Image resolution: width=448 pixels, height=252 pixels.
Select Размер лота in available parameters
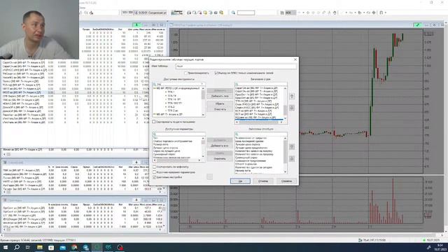160,145
